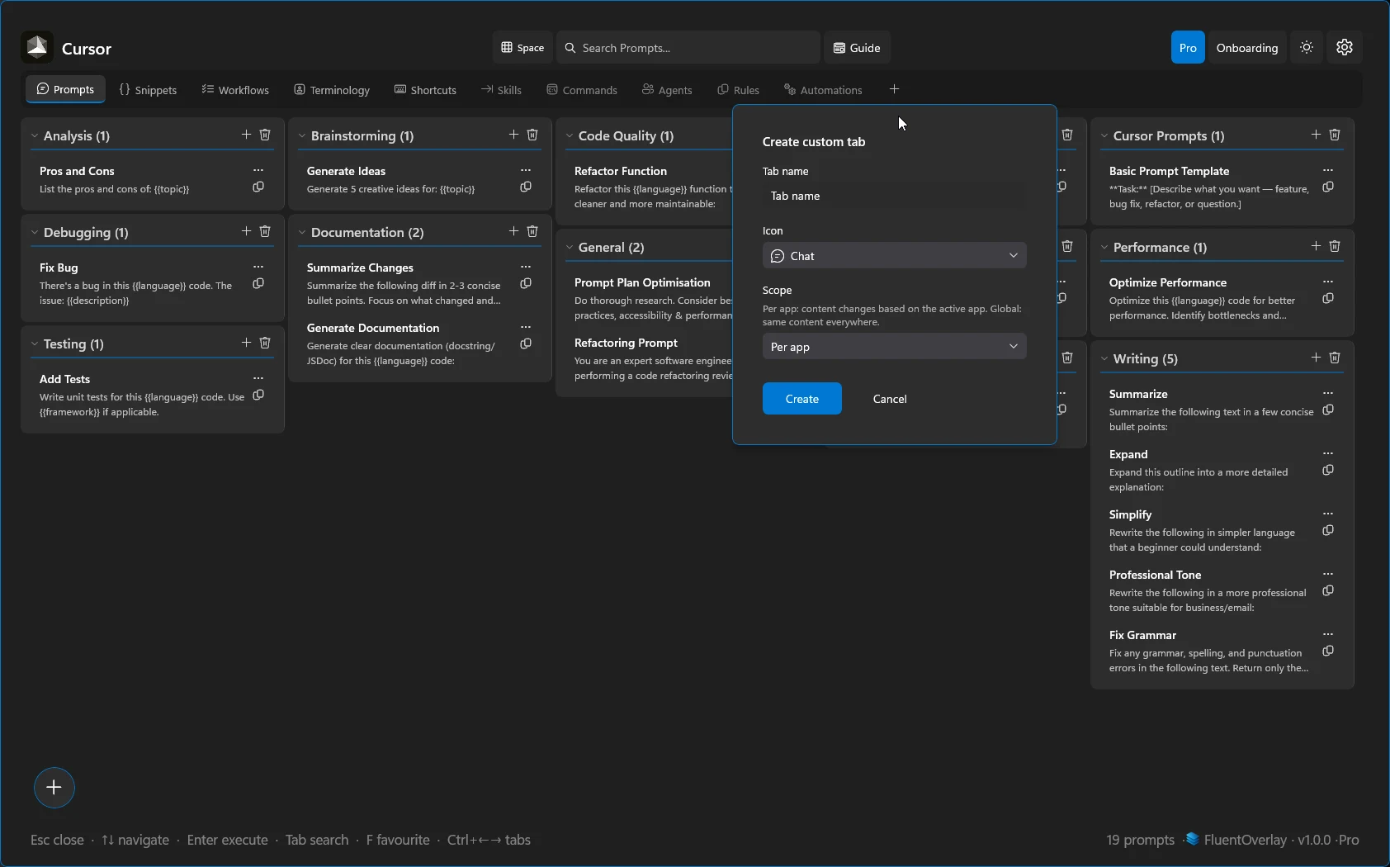Open the Workflows tab
Viewport: 1390px width, 867px height.
pyautogui.click(x=235, y=89)
